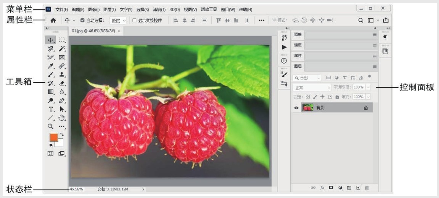The height and width of the screenshot is (198, 439).
Task: Select the Move tool in the toolbox
Action: click(51, 40)
